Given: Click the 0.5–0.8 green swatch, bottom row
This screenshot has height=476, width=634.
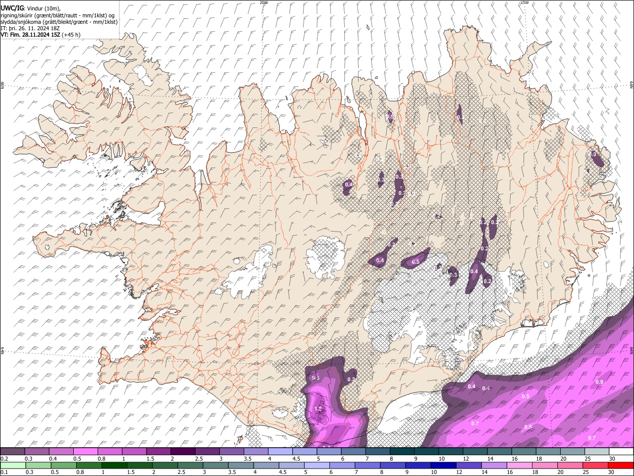Looking at the screenshot, I should (x=63, y=465).
